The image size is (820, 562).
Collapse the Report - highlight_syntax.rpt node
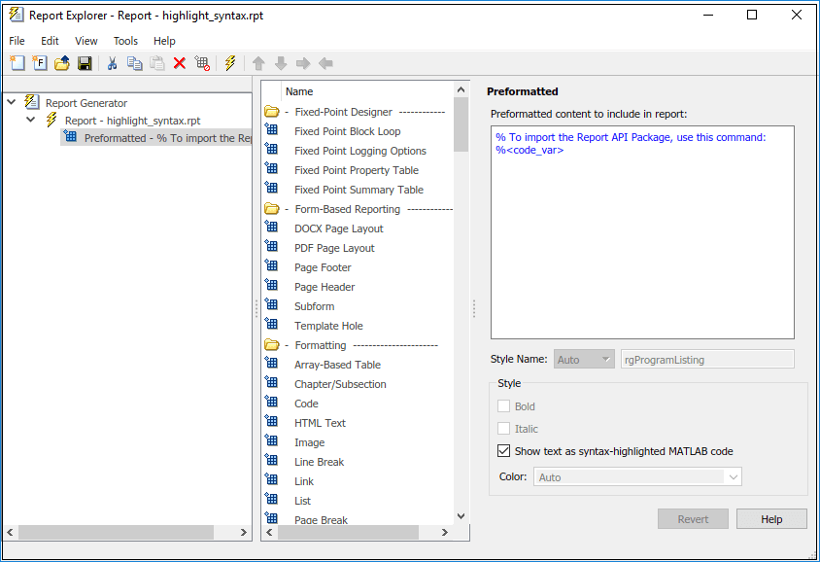[x=31, y=120]
